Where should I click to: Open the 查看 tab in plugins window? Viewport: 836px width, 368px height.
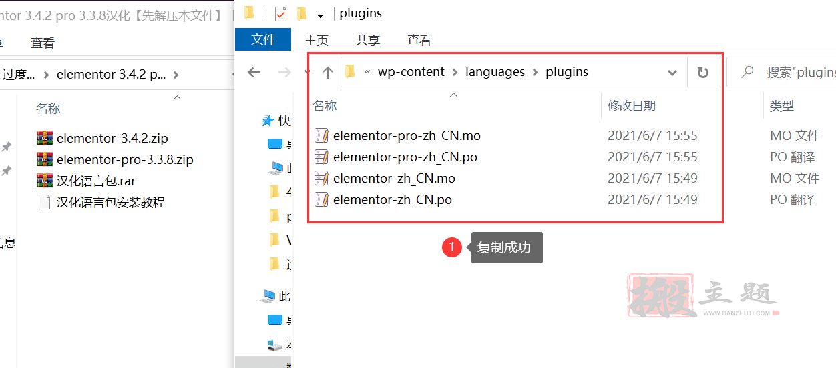tap(419, 41)
